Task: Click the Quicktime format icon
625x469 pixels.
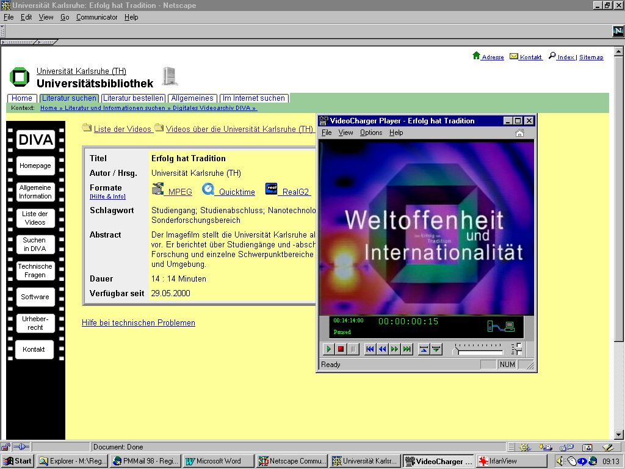Action: point(208,189)
